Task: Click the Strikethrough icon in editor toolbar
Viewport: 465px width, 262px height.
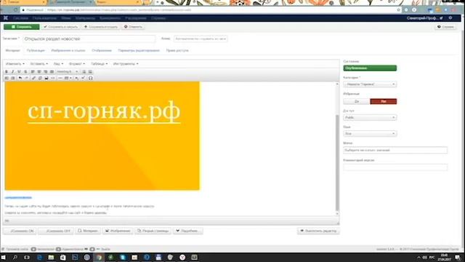Action: coord(25,71)
